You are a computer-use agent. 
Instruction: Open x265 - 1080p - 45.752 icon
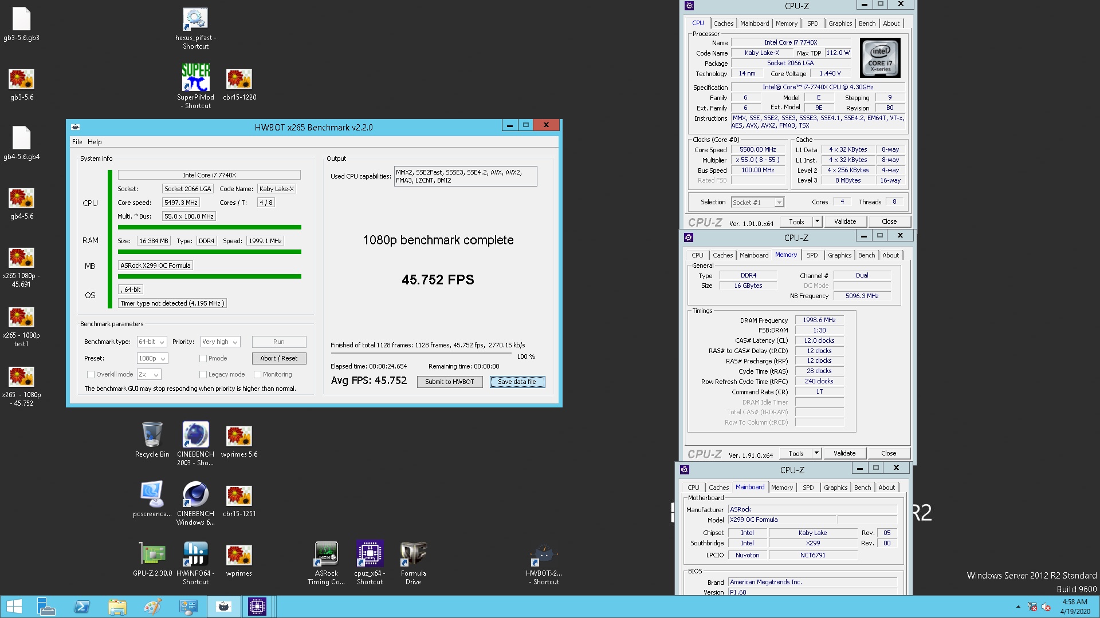click(x=21, y=386)
